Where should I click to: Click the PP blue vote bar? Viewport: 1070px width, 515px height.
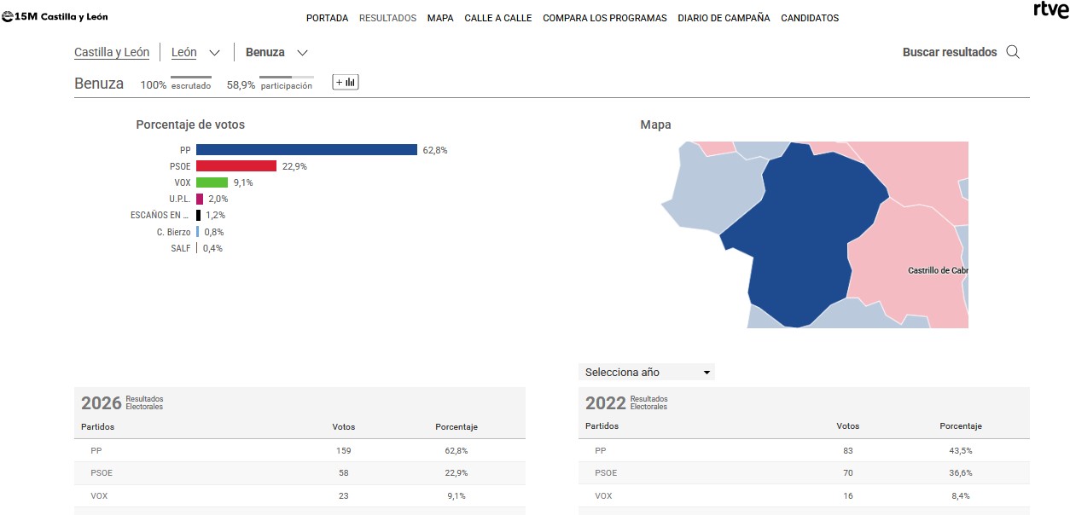click(306, 150)
